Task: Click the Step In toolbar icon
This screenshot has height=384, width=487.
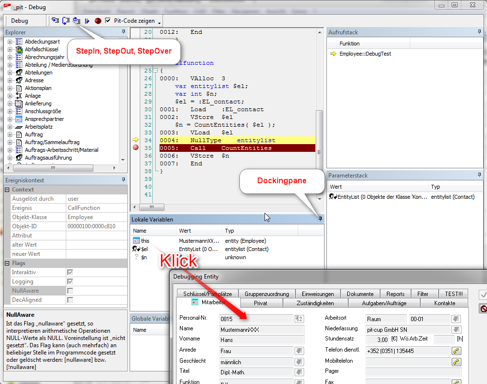Action: pos(55,20)
